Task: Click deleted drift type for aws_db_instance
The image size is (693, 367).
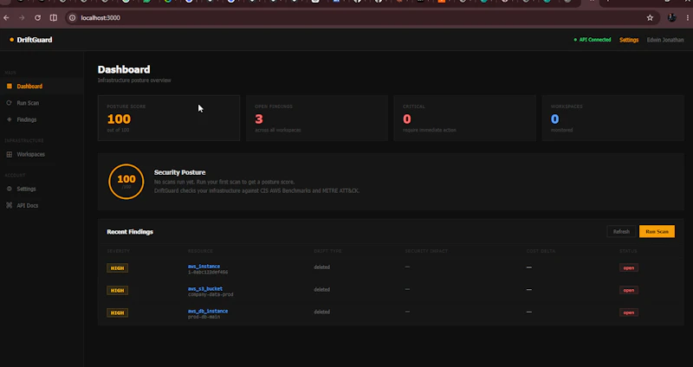Action: pyautogui.click(x=321, y=312)
